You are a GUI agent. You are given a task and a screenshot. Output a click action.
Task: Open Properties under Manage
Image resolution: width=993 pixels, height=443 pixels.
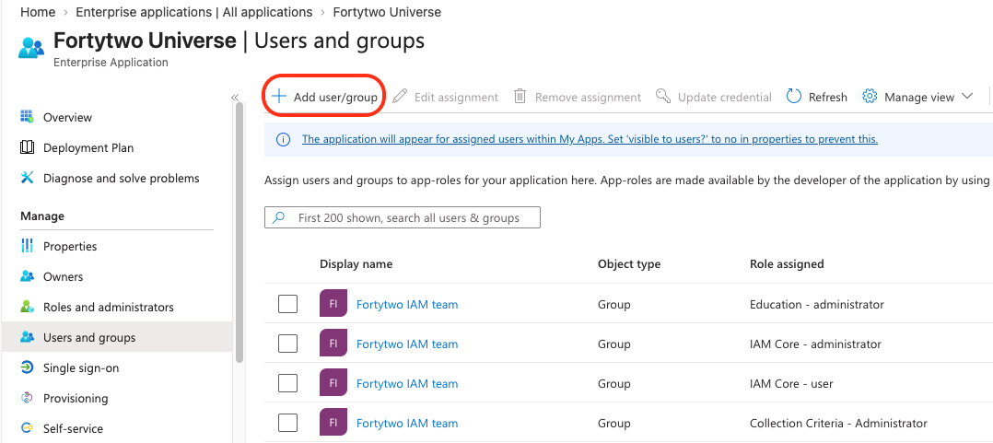pos(70,246)
